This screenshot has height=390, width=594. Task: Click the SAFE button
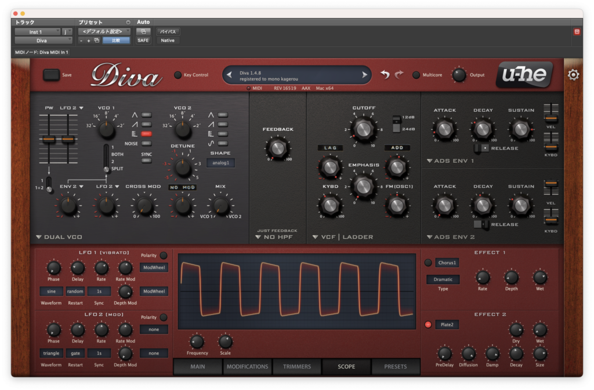(x=143, y=40)
